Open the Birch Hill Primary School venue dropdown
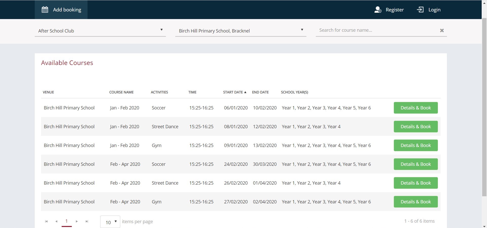The width and height of the screenshot is (487, 228). (241, 31)
